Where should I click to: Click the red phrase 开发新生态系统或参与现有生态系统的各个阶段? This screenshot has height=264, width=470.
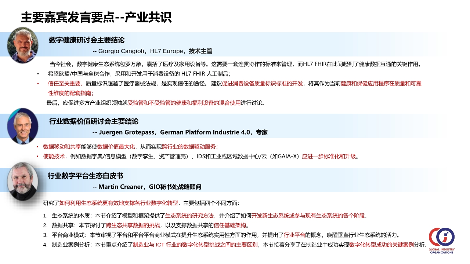click(x=308, y=215)
